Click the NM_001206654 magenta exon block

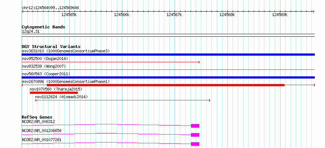coord(195,135)
